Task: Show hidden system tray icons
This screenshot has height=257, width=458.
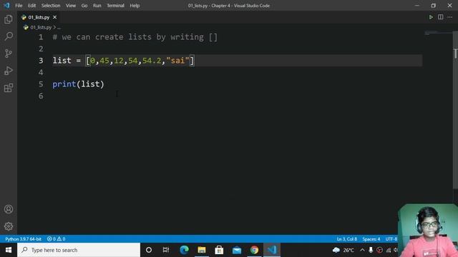Action: [362, 250]
